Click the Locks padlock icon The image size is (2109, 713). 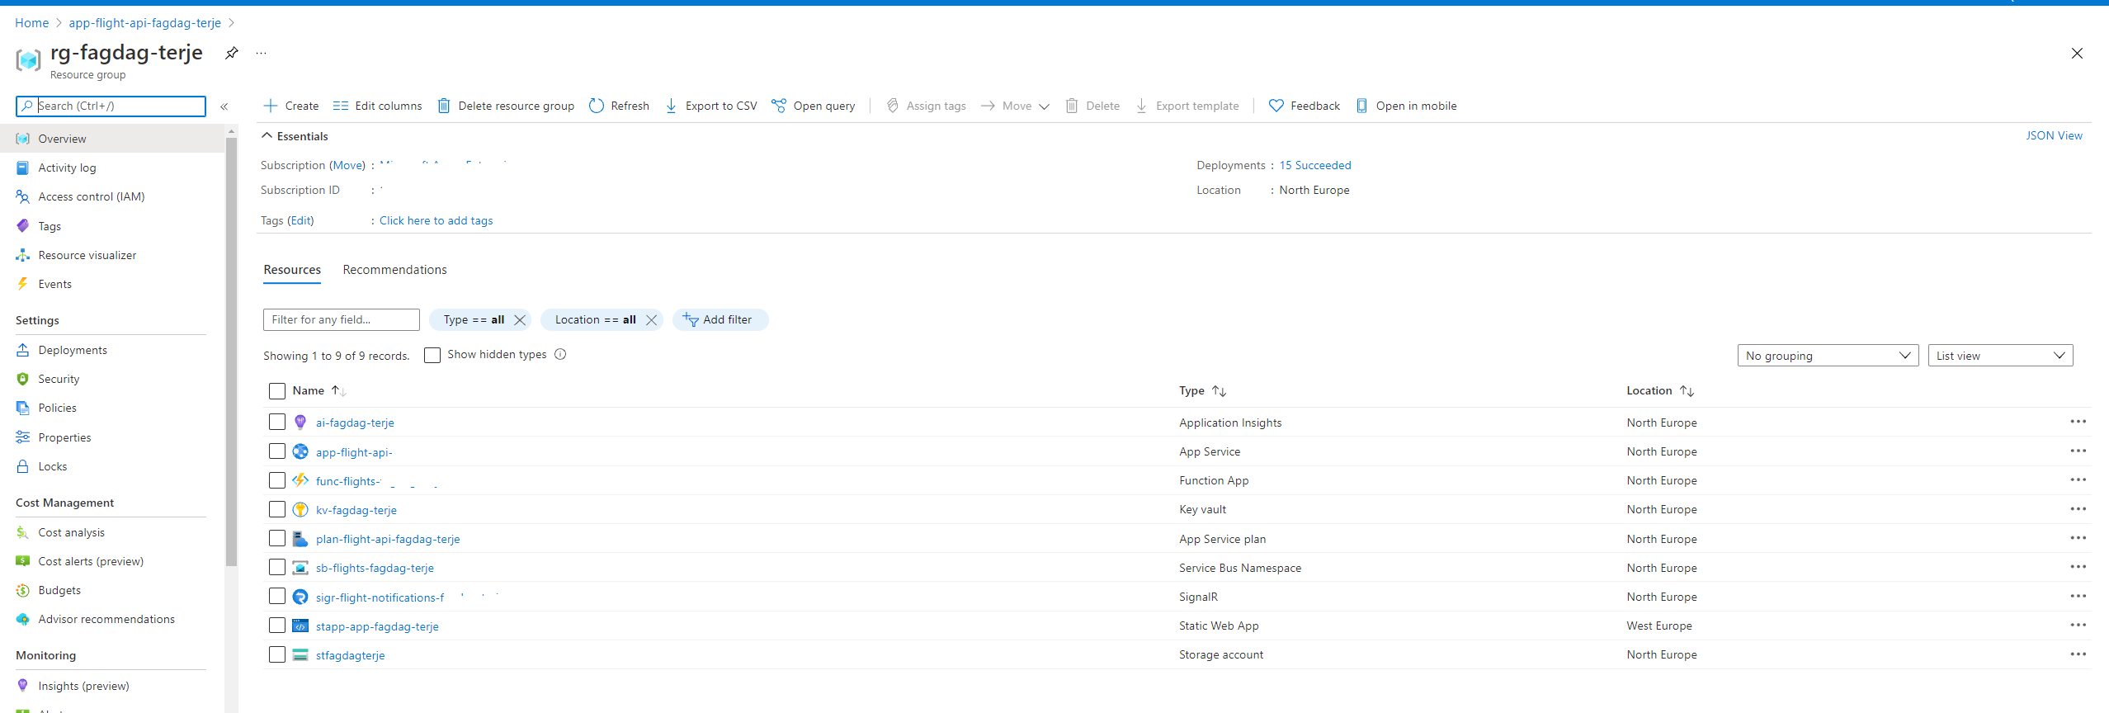click(23, 466)
